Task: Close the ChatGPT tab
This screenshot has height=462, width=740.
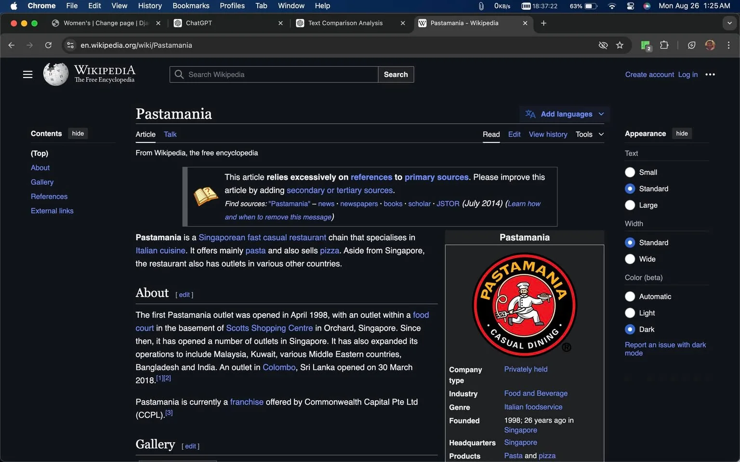Action: (x=280, y=23)
